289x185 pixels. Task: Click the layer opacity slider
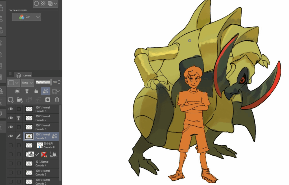[44, 82]
